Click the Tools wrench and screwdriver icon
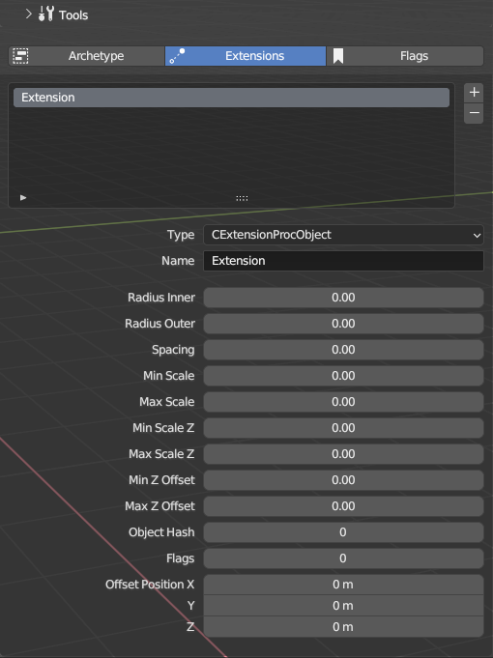The image size is (493, 658). click(45, 14)
